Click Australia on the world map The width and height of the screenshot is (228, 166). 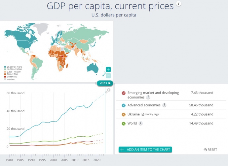pos(95,67)
